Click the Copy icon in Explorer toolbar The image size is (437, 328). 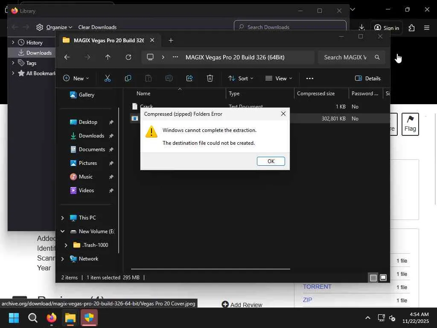128,79
